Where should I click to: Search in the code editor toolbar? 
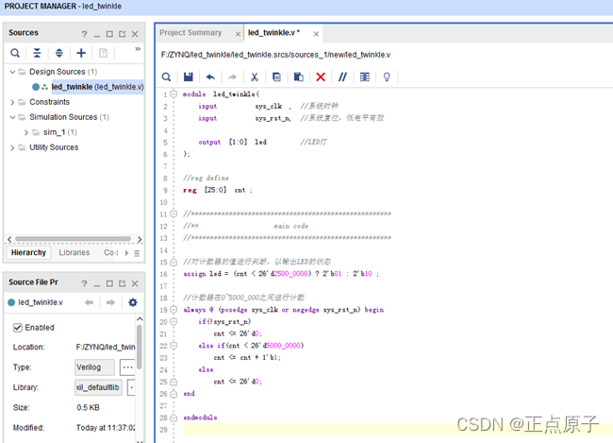pos(166,77)
